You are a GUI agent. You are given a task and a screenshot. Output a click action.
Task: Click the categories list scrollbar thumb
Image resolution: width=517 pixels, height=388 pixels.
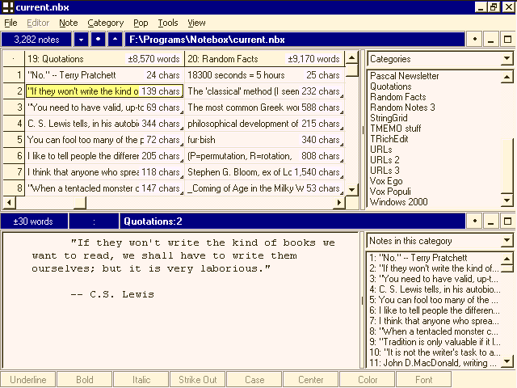pyautogui.click(x=506, y=166)
